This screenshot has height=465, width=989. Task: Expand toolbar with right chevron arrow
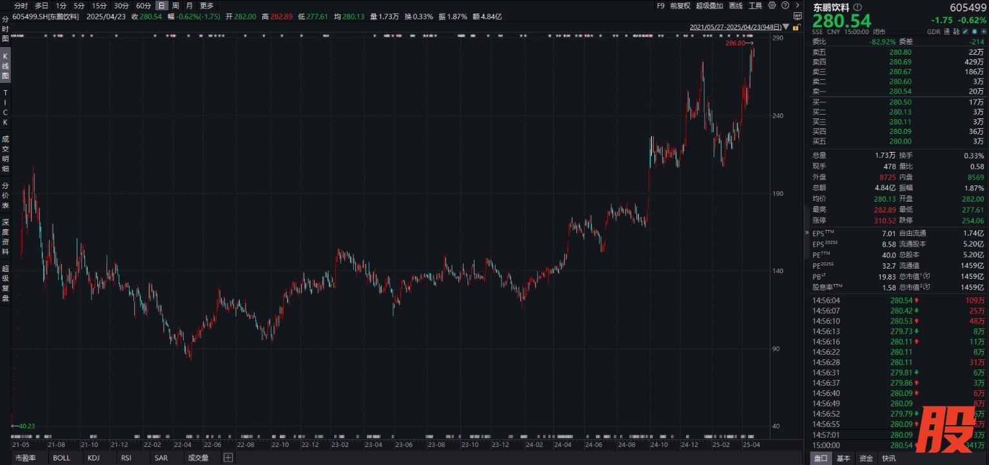coord(797,5)
